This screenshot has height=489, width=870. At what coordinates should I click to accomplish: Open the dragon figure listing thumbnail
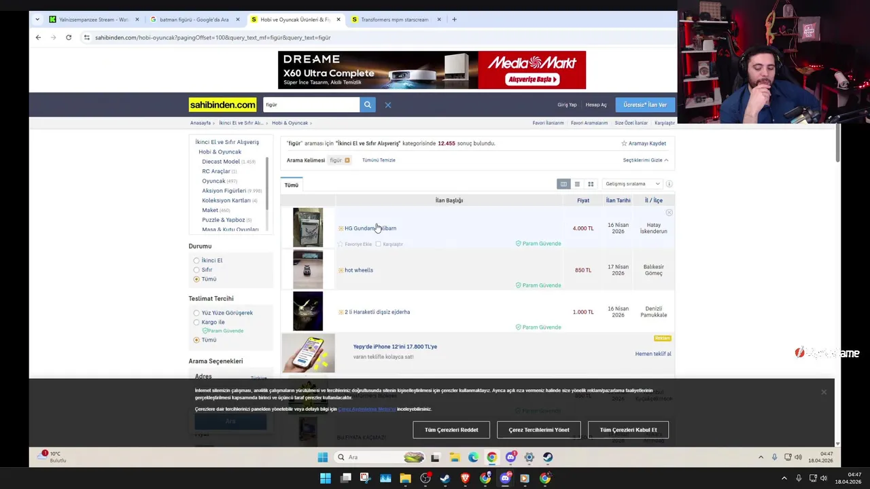[x=308, y=311]
